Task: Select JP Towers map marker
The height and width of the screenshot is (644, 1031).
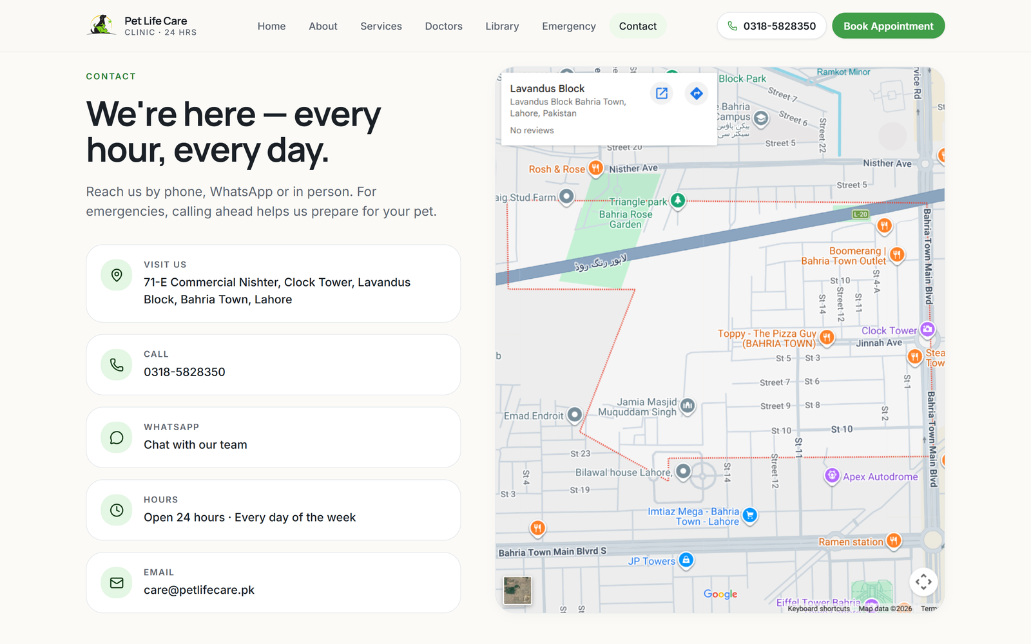Action: tap(686, 560)
